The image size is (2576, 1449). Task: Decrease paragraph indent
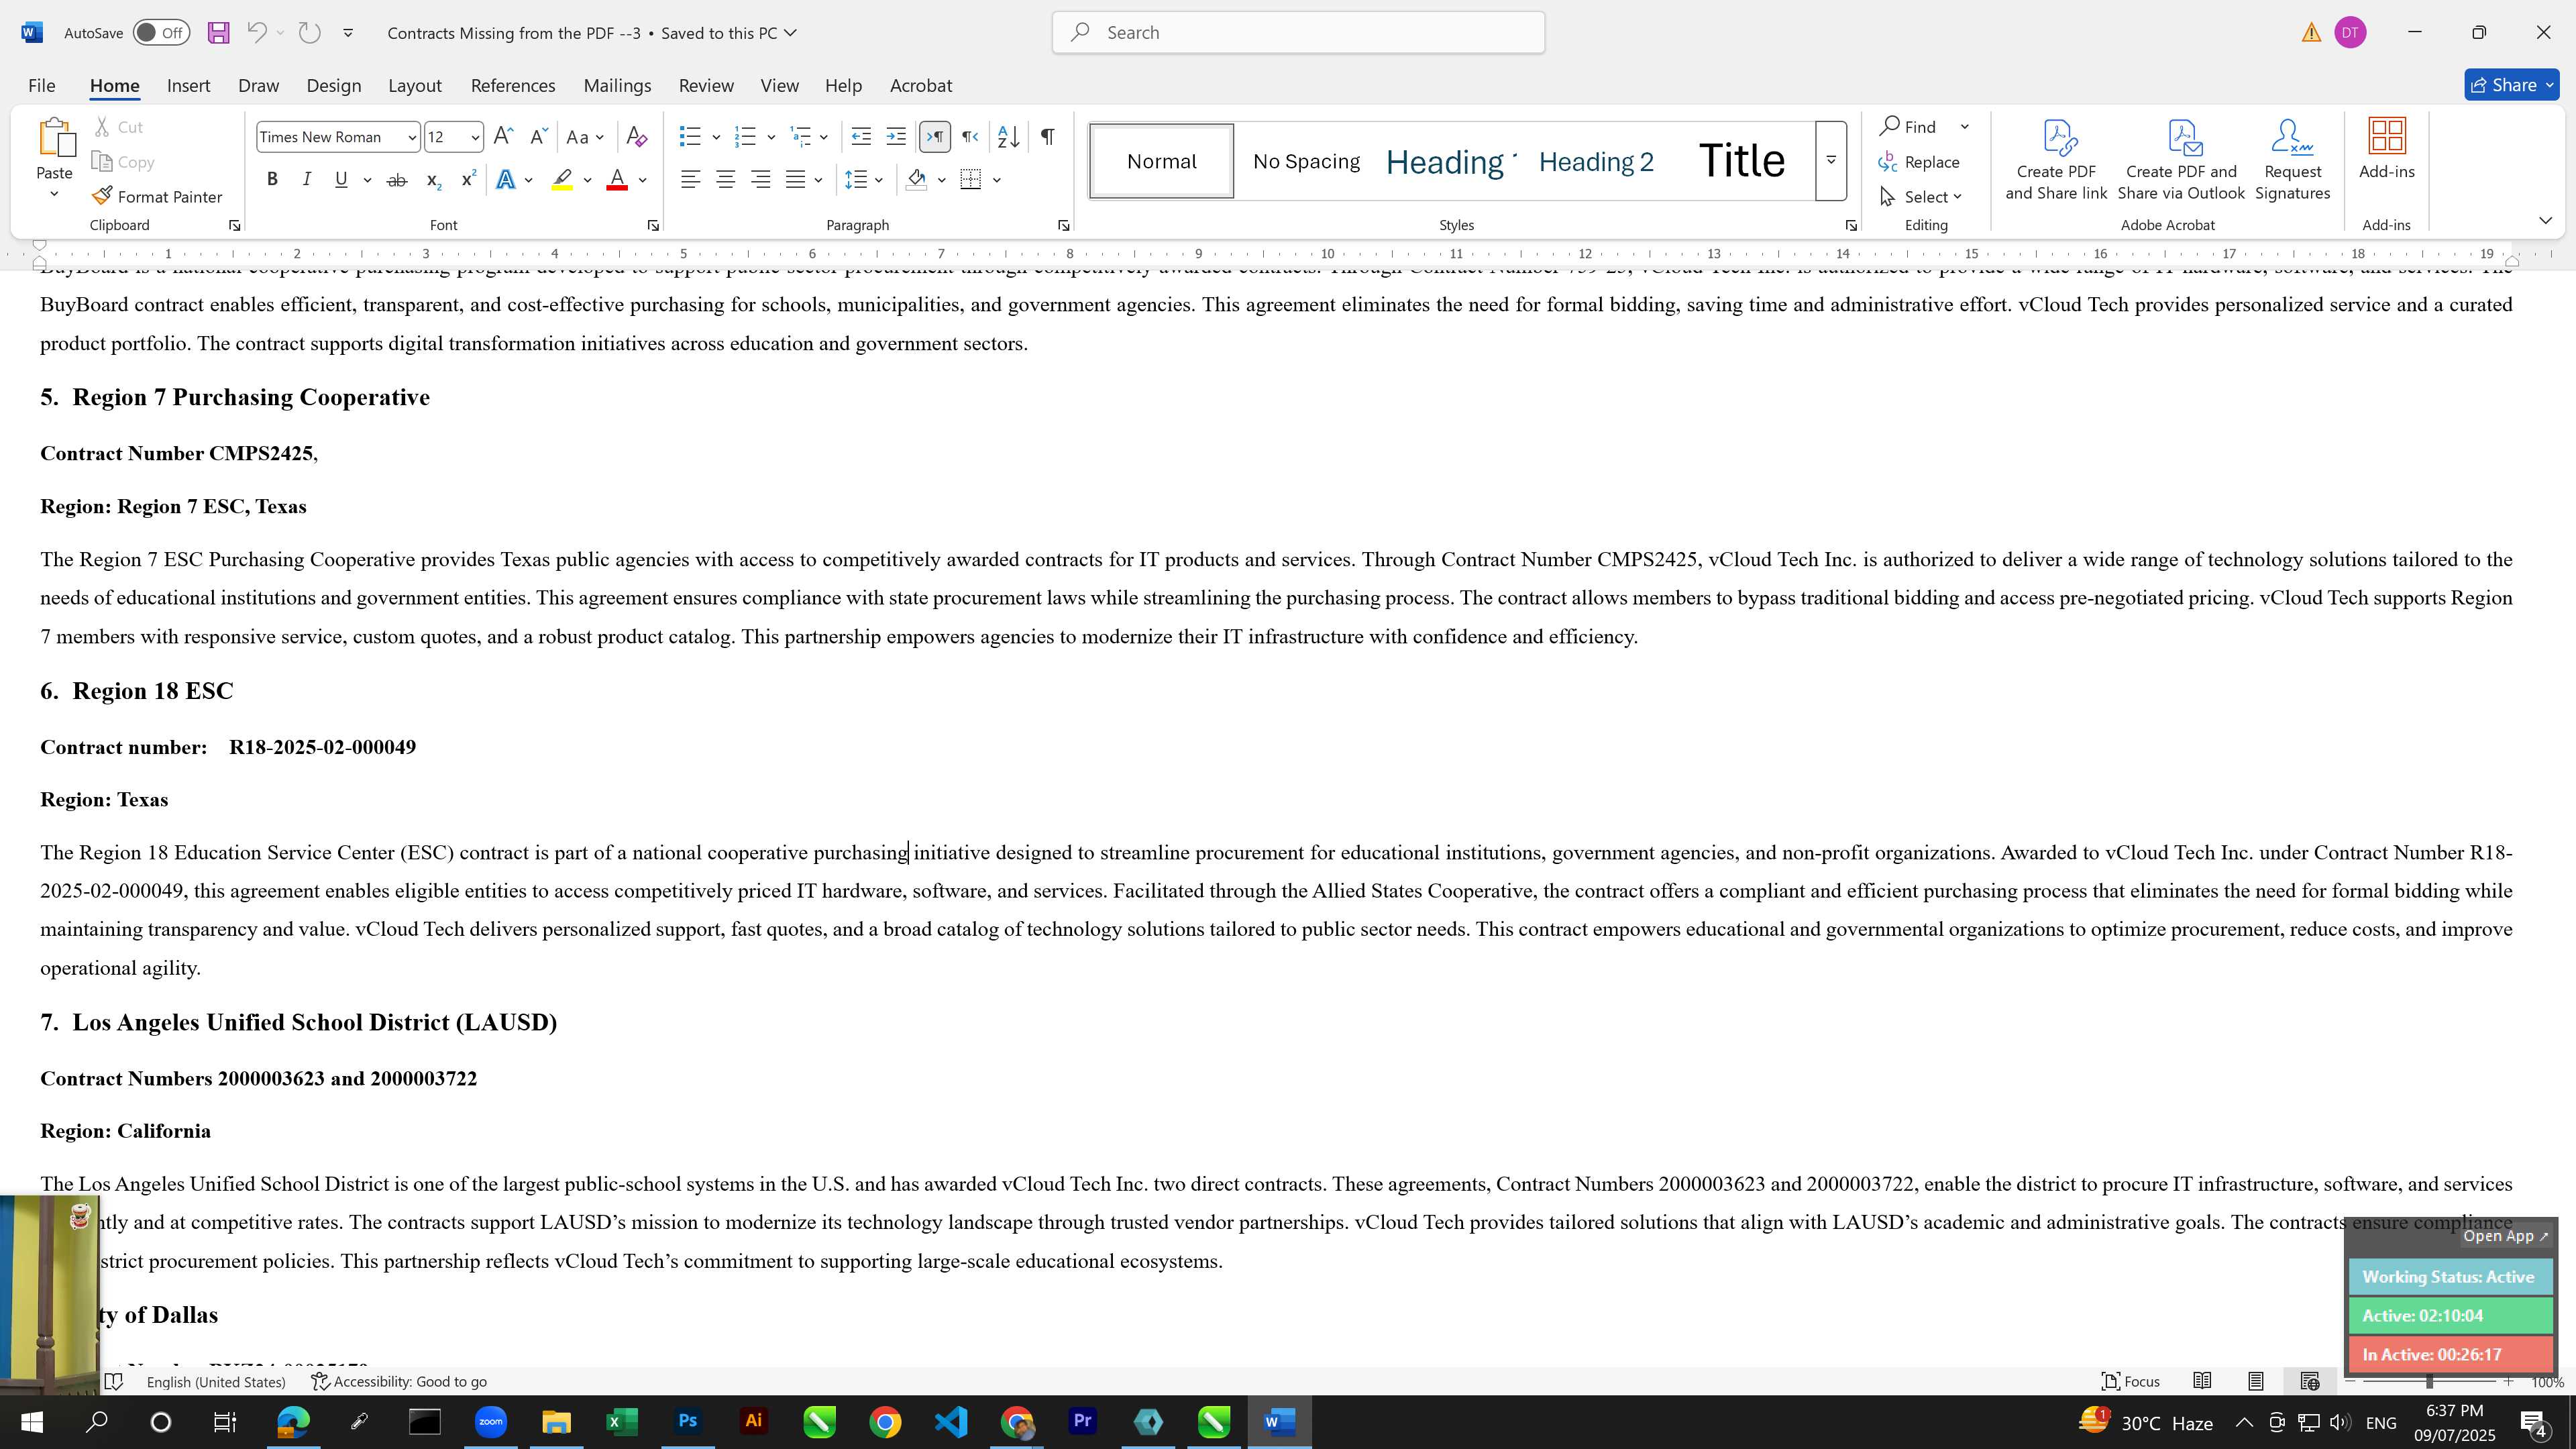click(x=861, y=137)
